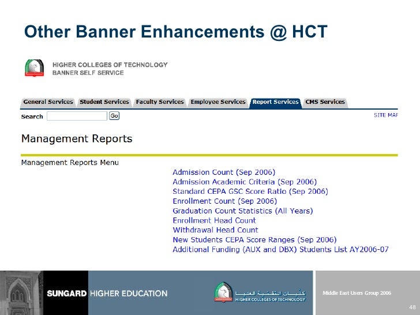This screenshot has width=420, height=315.
Task: Click the Middle East Users Group 2006 text
Action: (357, 293)
